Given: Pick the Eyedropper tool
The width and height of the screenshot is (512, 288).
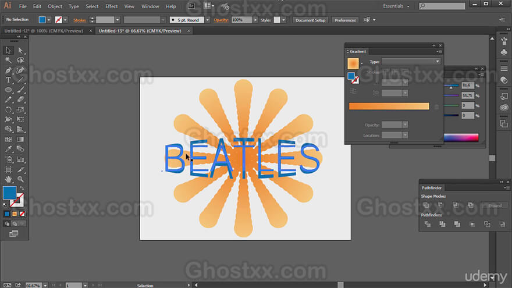Looking at the screenshot, I should (x=8, y=149).
